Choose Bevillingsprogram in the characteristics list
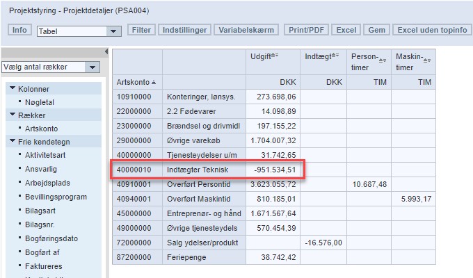473x278 pixels. click(x=56, y=197)
